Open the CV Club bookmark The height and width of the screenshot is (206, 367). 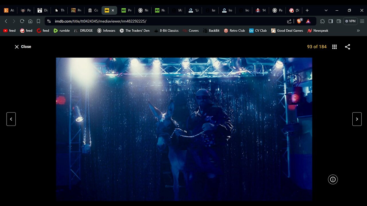258,31
